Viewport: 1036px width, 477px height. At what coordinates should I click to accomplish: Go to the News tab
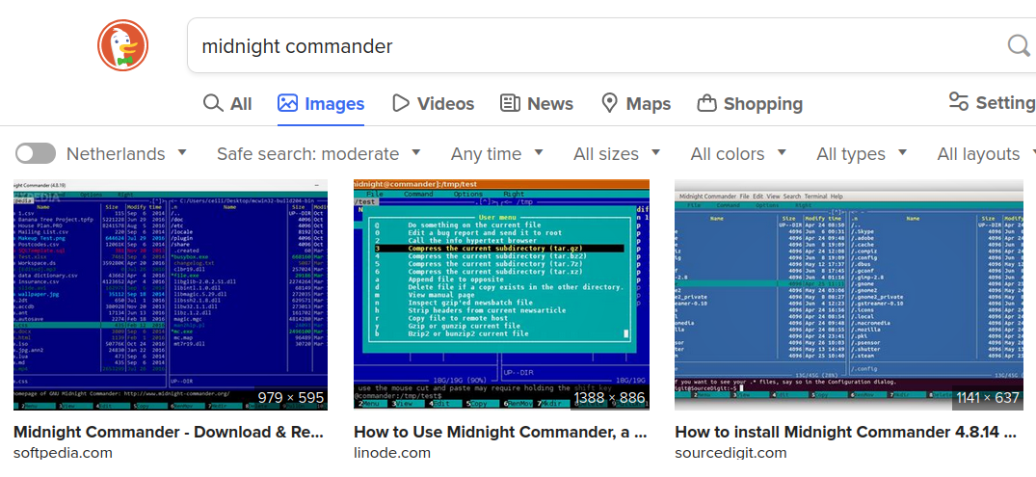click(x=537, y=104)
